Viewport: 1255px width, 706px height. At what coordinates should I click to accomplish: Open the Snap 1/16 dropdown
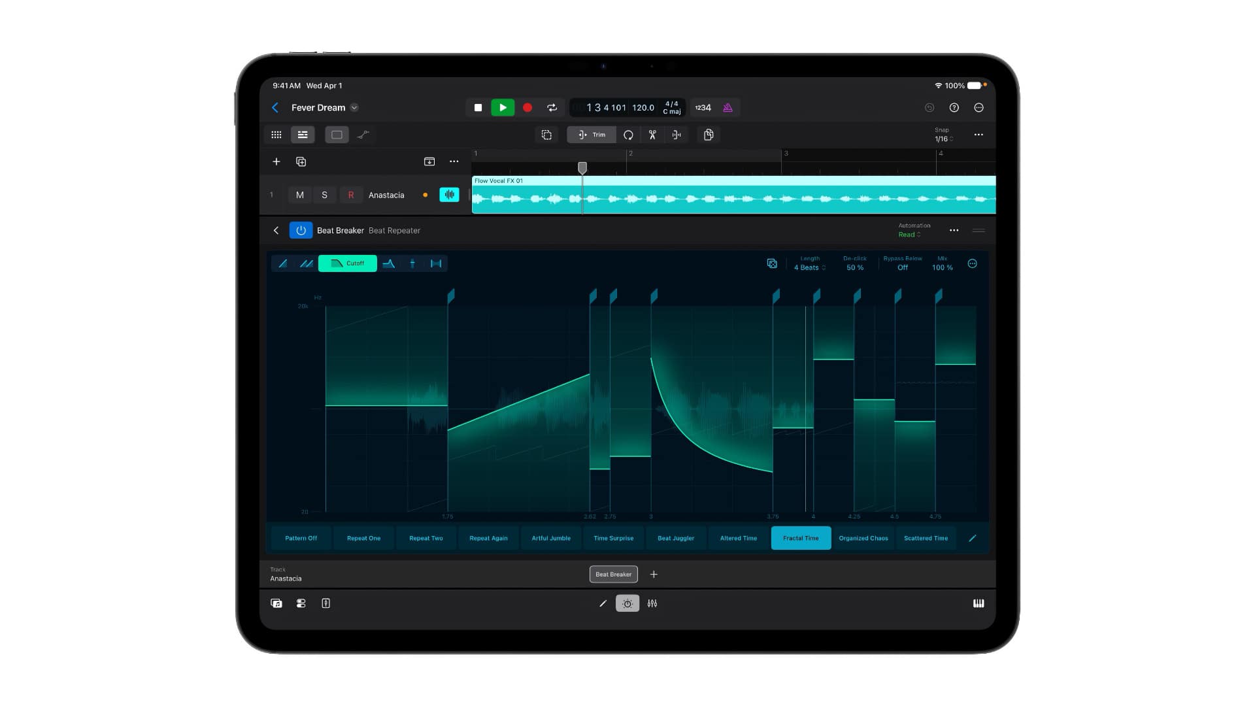(943, 135)
